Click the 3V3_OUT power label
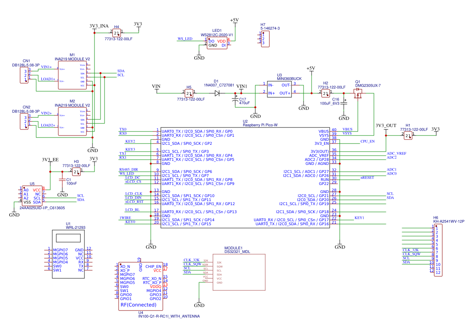470x333 pixels. 386,125
